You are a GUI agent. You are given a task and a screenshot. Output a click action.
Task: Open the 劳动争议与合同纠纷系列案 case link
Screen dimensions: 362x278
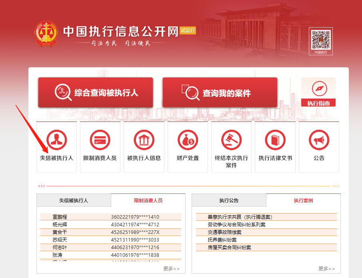coord(236,225)
